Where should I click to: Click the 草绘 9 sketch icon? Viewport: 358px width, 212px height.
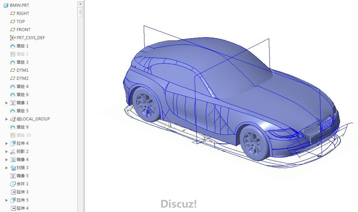coord(13,127)
